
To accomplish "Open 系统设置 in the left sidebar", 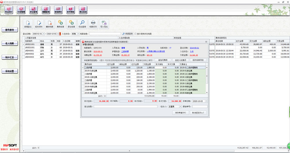I will tap(10, 71).
